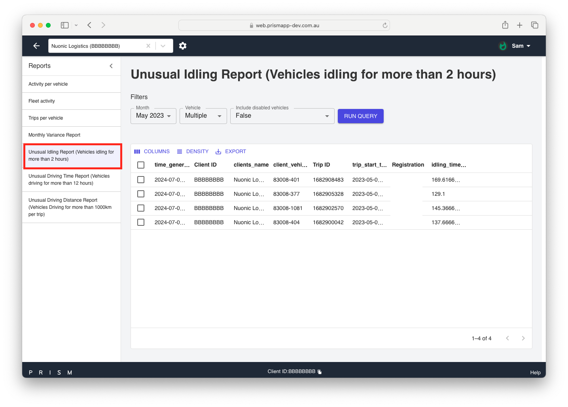Screen dimensions: 568x407
Task: Click the settings gear icon
Action: click(182, 46)
